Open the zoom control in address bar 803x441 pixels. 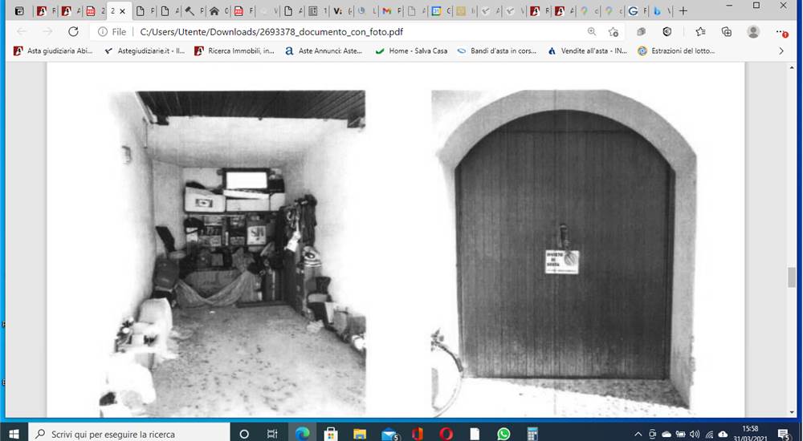[x=592, y=32]
